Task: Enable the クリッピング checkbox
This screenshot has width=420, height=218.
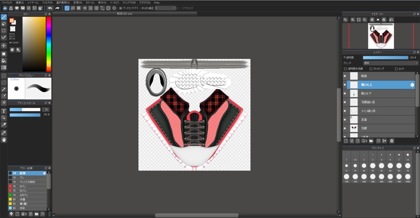Action: (371, 69)
